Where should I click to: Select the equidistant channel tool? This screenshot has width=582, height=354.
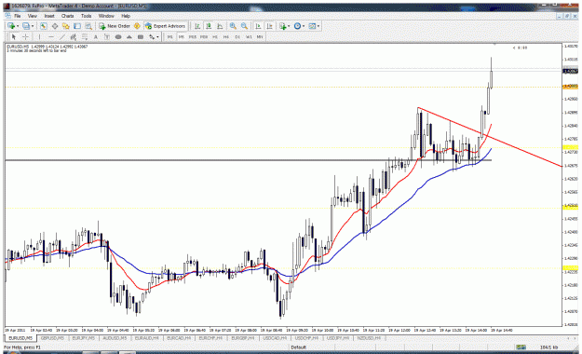tap(74, 36)
